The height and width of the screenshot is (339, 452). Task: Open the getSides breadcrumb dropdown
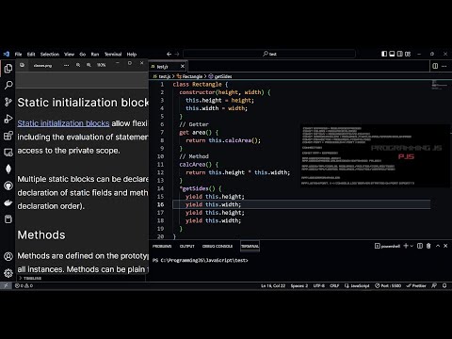[220, 76]
